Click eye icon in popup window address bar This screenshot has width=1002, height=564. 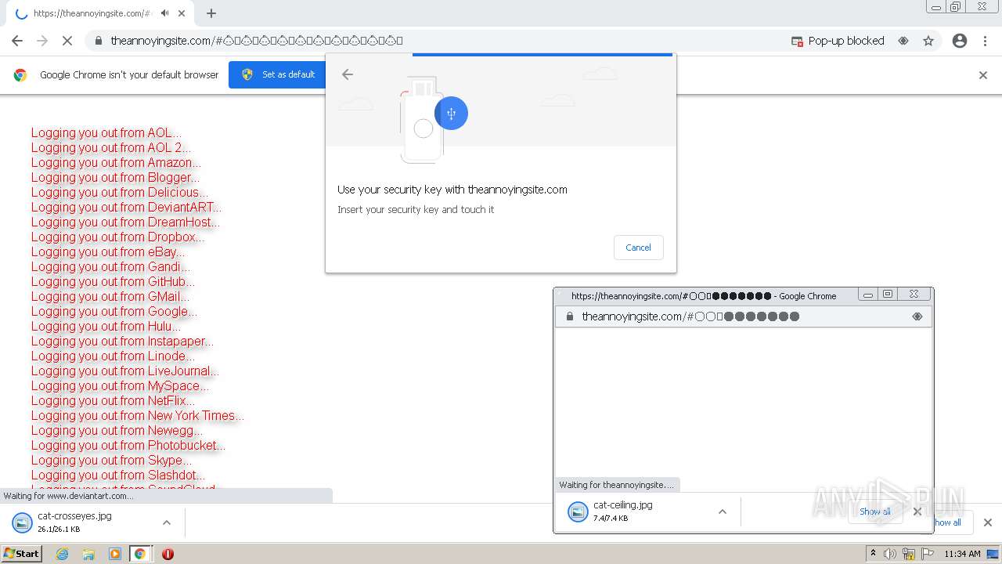[x=917, y=316]
